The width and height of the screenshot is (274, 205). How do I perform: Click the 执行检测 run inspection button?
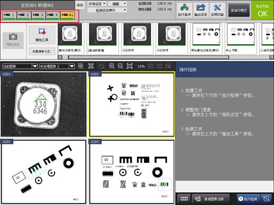pos(248,199)
